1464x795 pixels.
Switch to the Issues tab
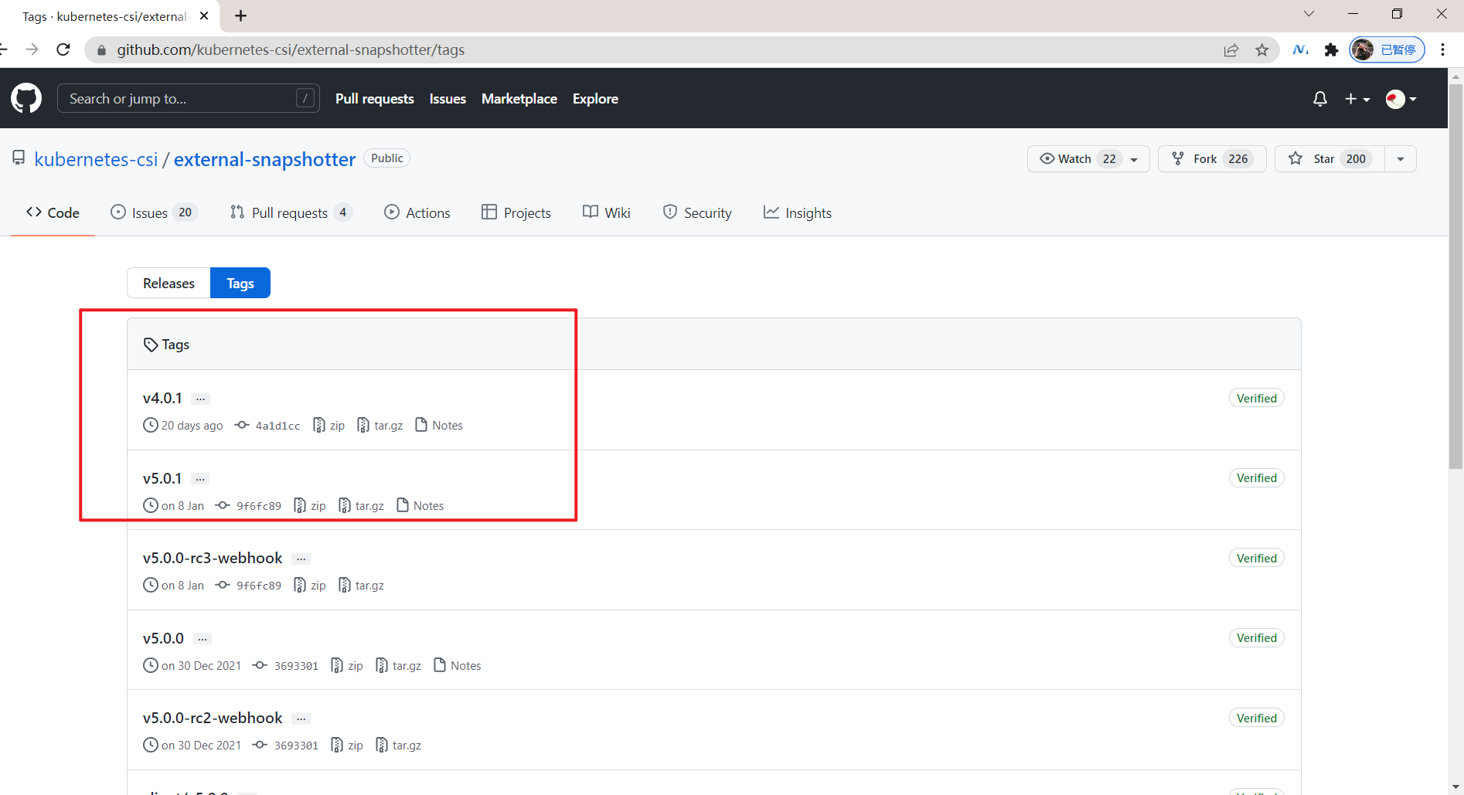click(155, 212)
